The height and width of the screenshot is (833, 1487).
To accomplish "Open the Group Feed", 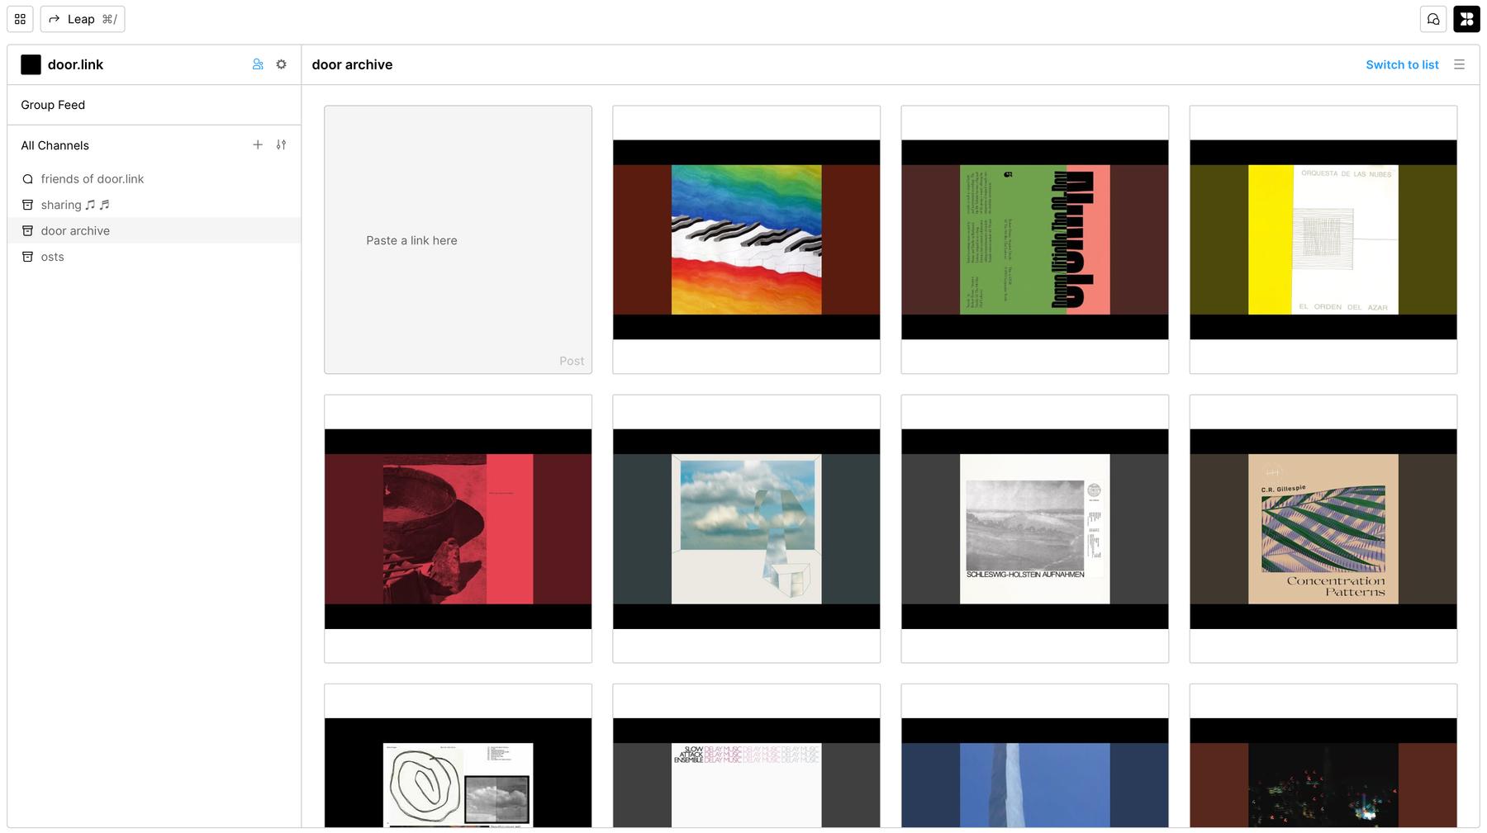I will click(x=154, y=105).
